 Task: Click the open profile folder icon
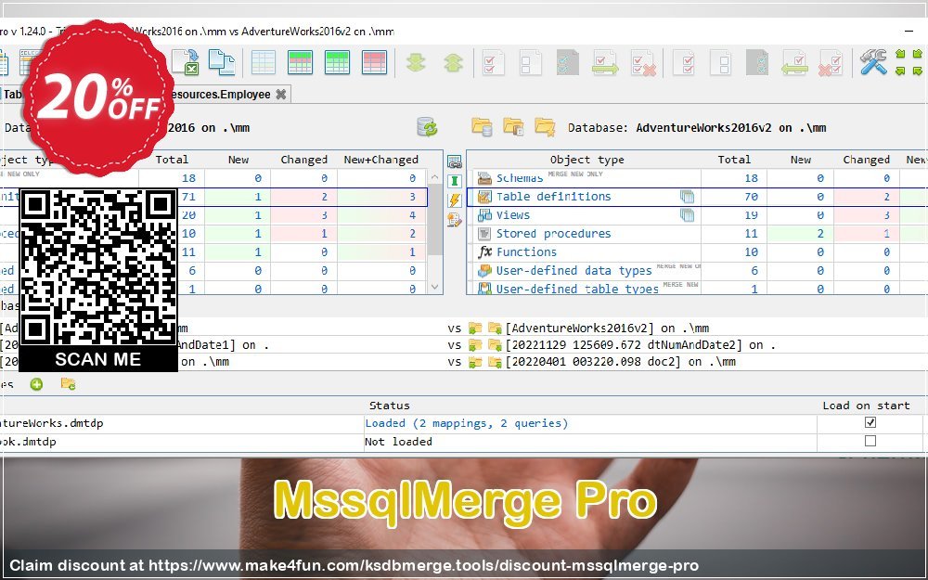click(x=68, y=384)
